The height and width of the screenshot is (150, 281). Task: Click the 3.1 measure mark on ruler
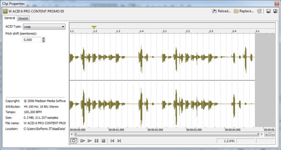(257, 31)
